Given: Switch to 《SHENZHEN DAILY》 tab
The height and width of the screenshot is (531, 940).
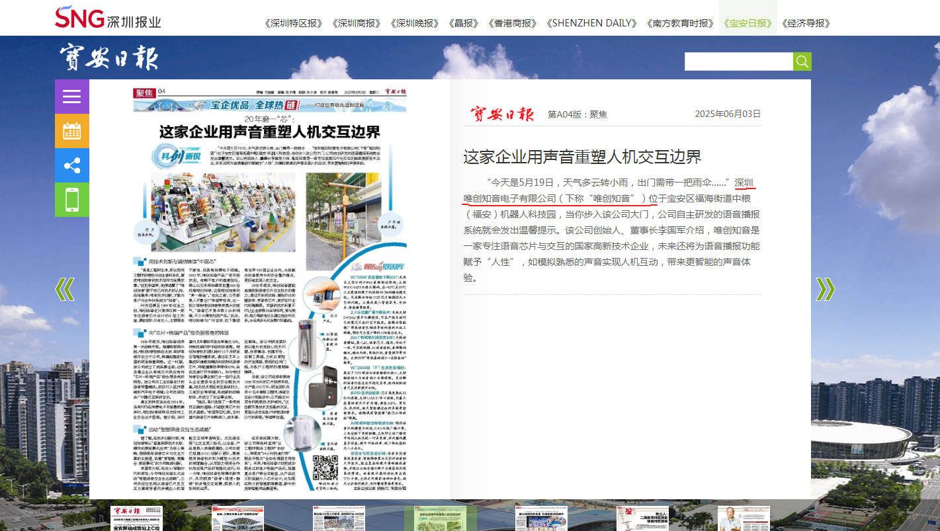Looking at the screenshot, I should 591,23.
